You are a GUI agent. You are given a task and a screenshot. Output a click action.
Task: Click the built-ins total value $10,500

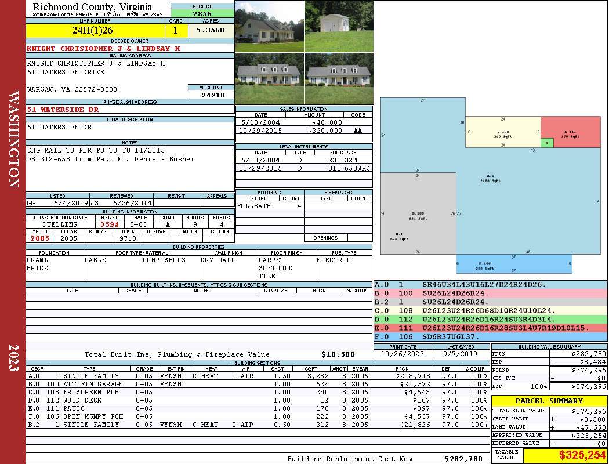(x=338, y=354)
